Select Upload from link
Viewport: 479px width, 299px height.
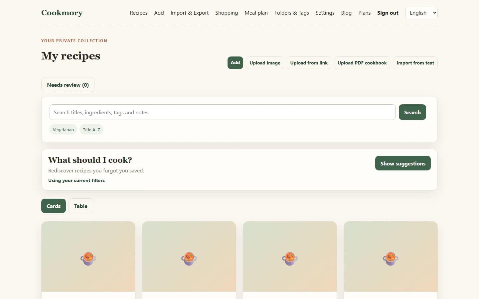[309, 63]
